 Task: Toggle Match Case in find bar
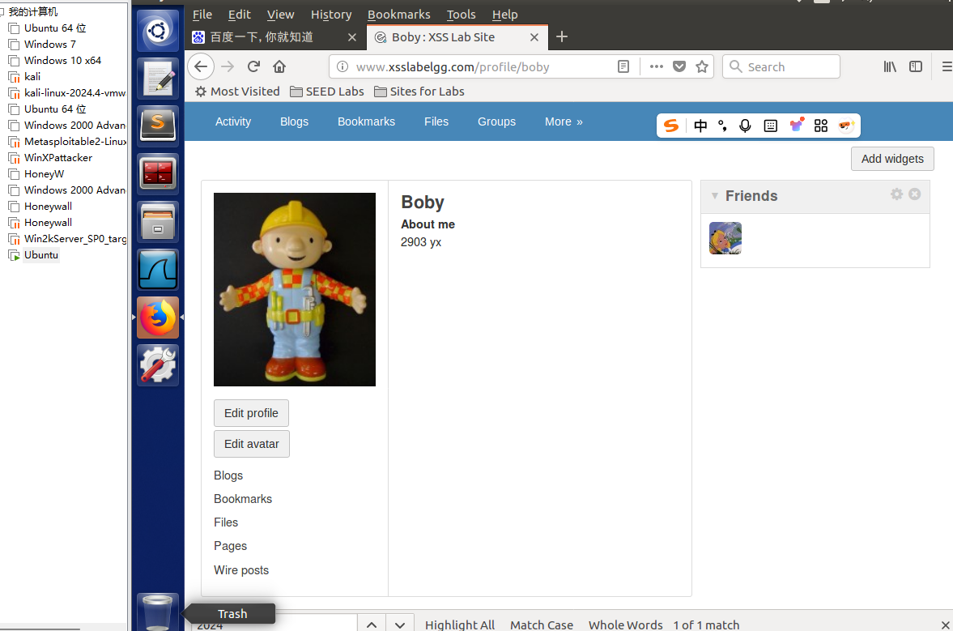pyautogui.click(x=542, y=625)
